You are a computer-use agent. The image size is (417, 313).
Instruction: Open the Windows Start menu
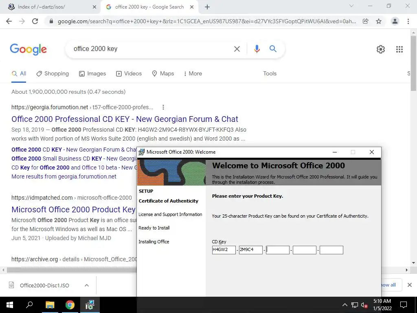(10, 305)
